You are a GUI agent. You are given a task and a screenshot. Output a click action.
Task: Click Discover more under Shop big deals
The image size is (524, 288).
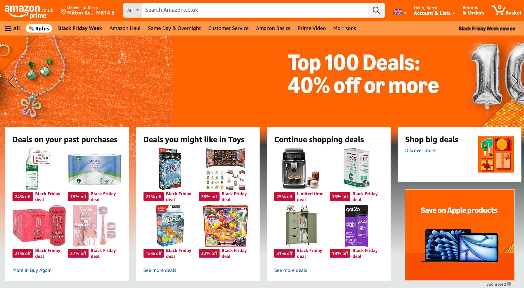pos(420,150)
